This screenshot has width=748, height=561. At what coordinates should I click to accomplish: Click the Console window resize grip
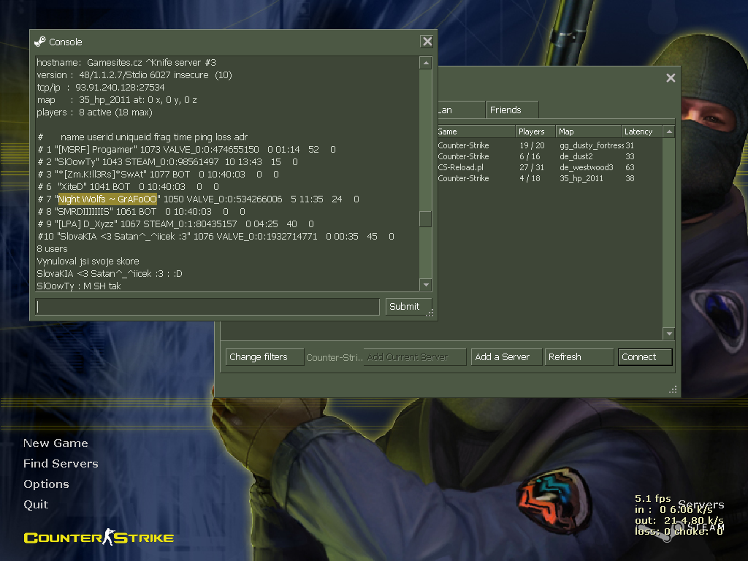pos(430,313)
